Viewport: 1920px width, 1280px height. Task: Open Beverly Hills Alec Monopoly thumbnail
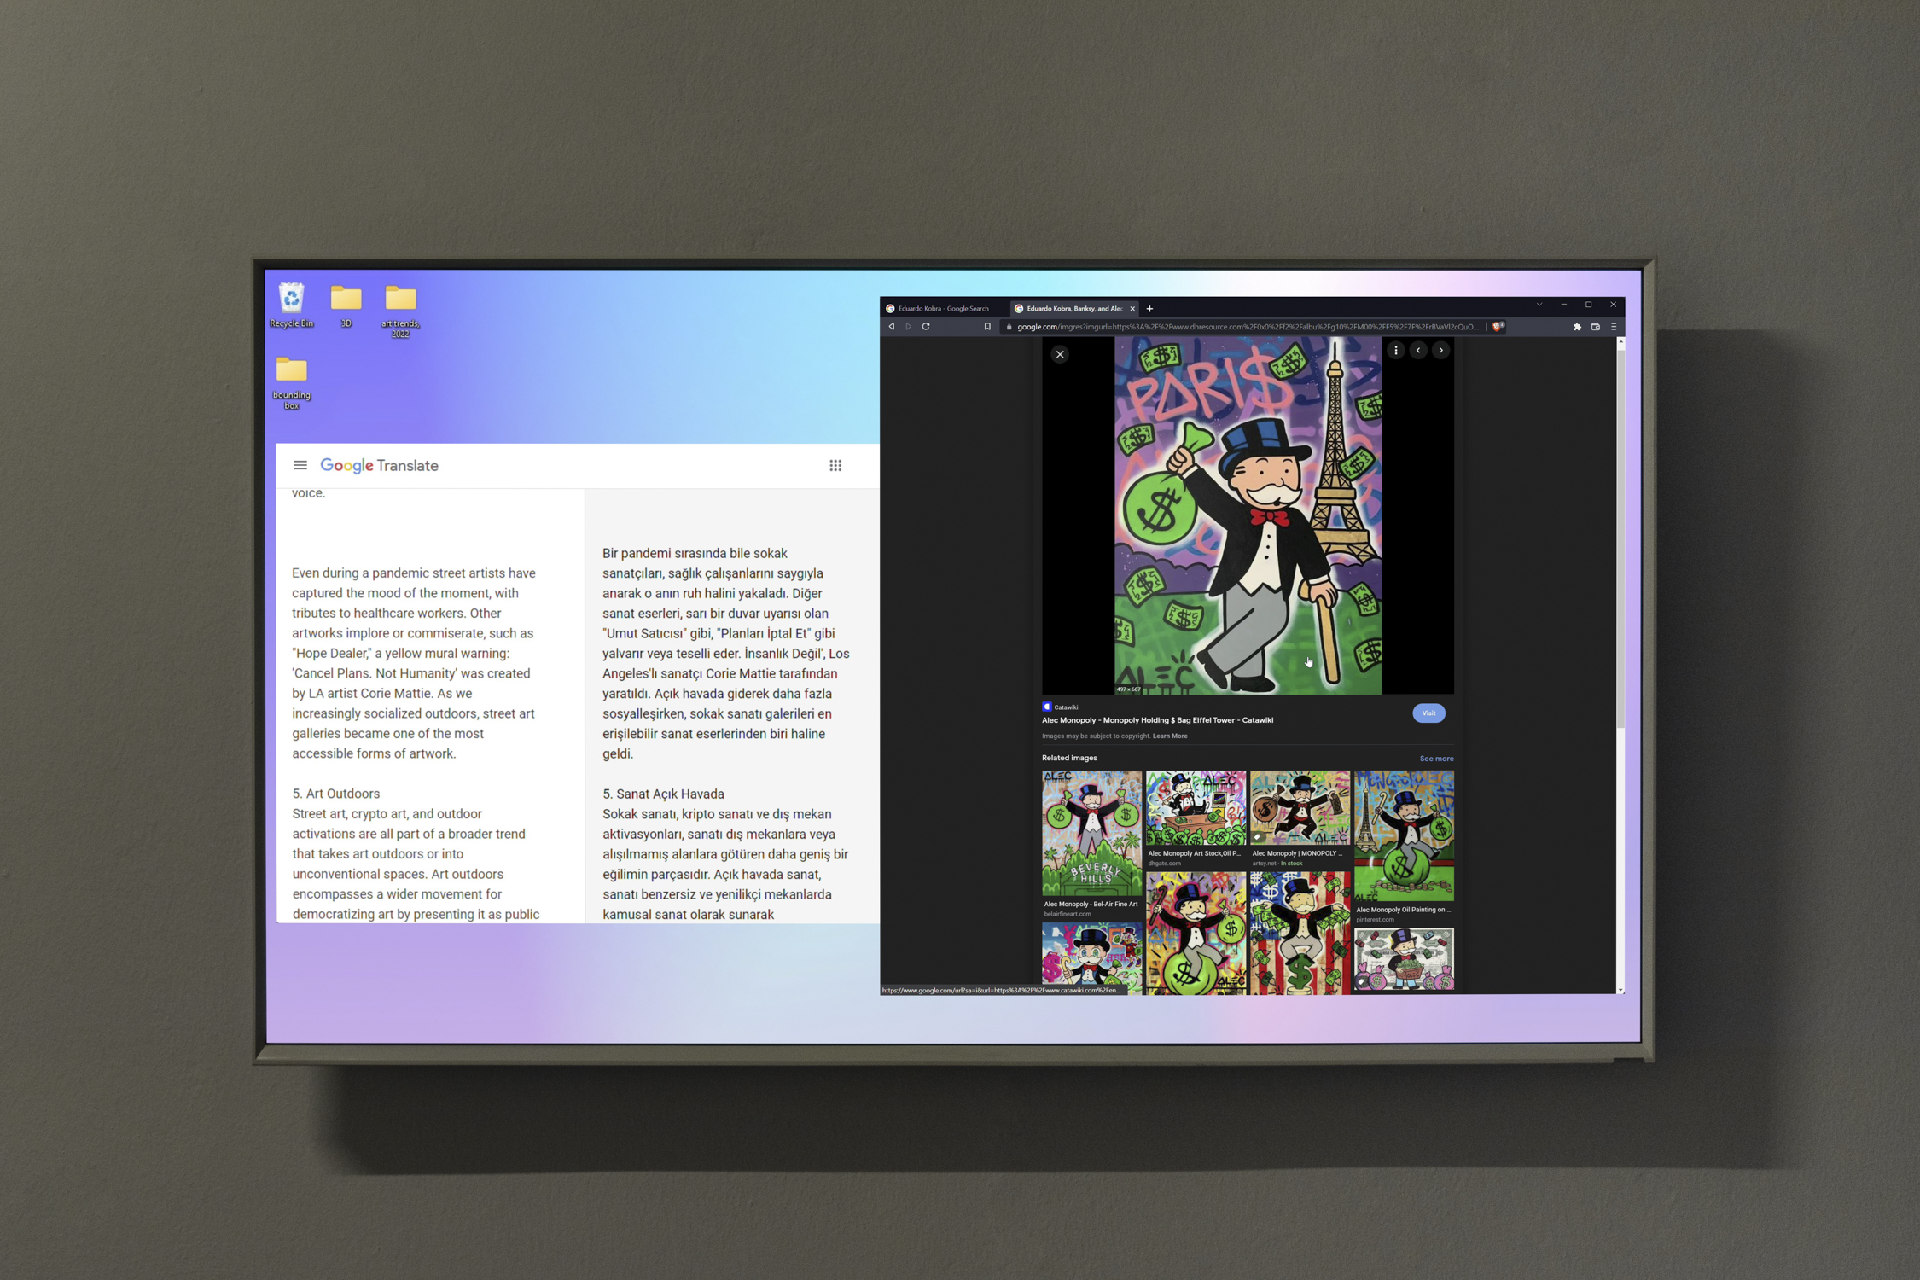(x=1091, y=833)
